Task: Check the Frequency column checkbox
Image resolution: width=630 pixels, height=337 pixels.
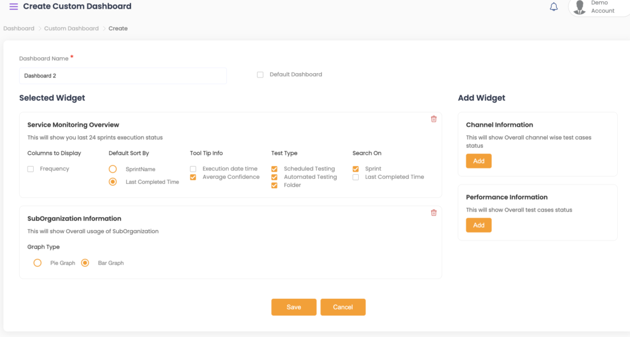Action: pos(31,169)
